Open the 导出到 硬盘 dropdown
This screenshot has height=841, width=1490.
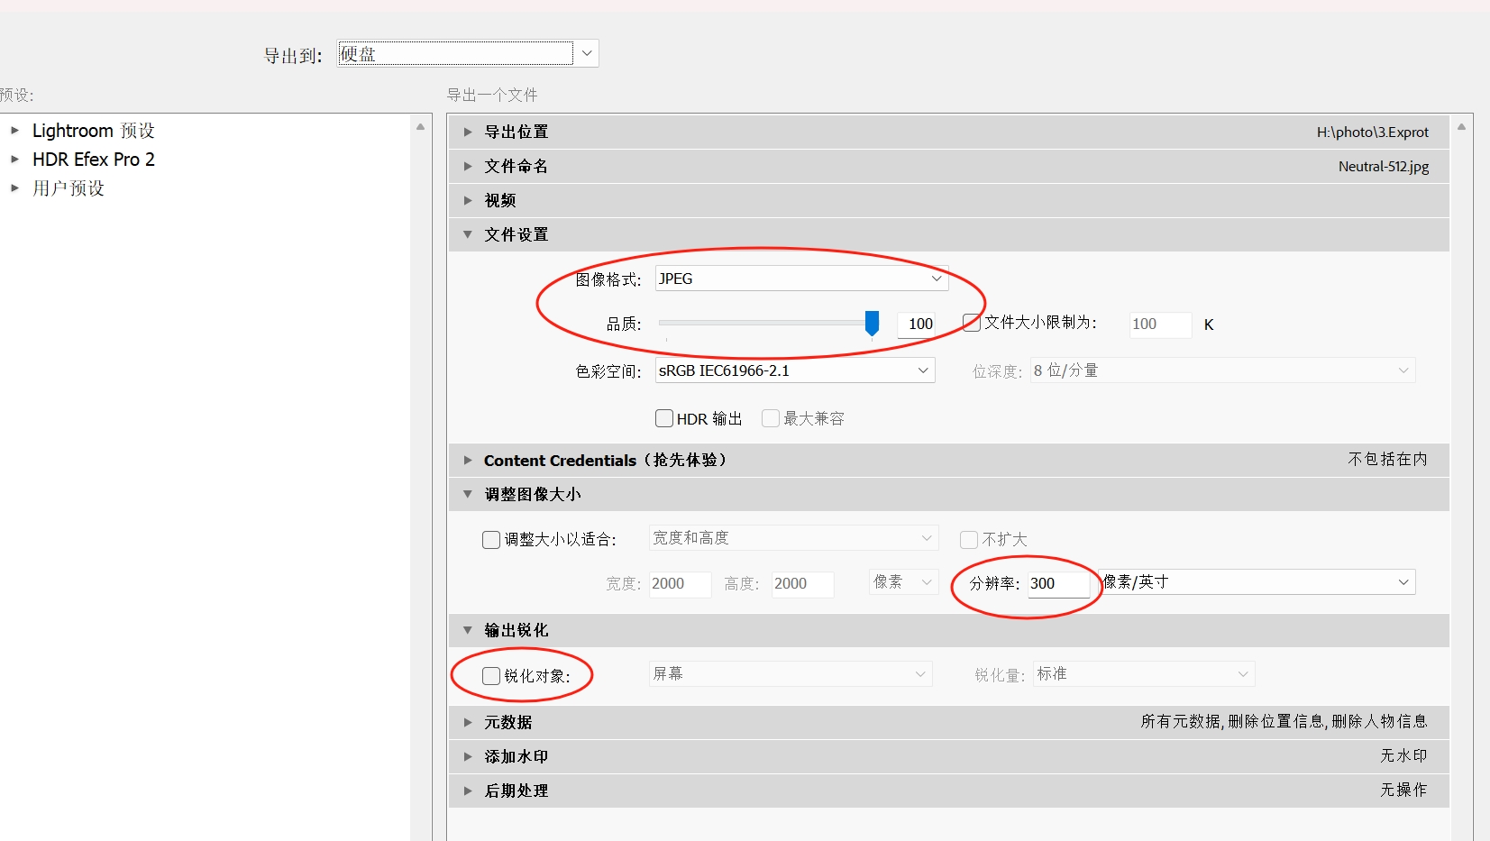(587, 53)
